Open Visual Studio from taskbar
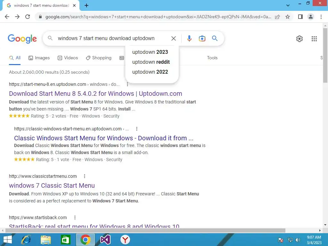The height and width of the screenshot is (246, 328). click(105, 240)
